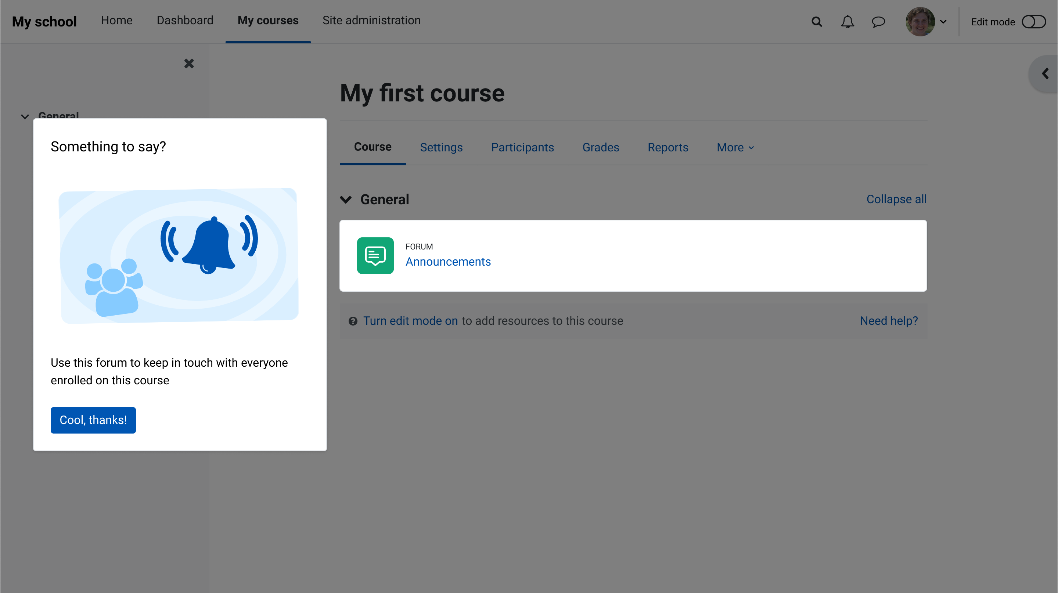Screen dimensions: 1058x593
Task: Click 'Use this forum to keep in touch' text
Action: [169, 371]
